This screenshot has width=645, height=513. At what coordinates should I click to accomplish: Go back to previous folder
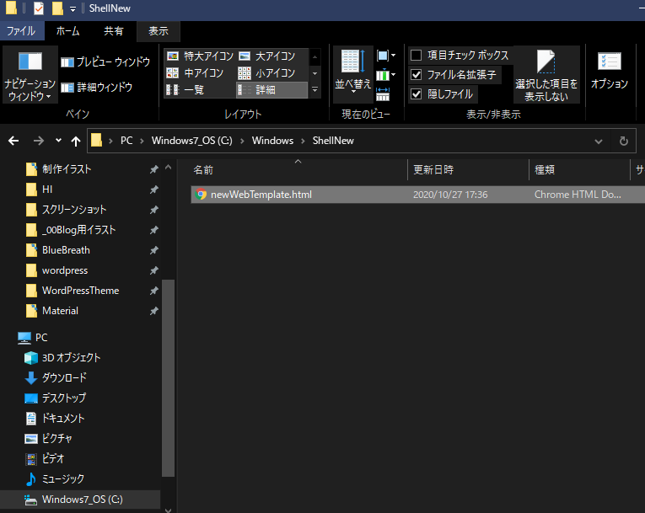13,141
